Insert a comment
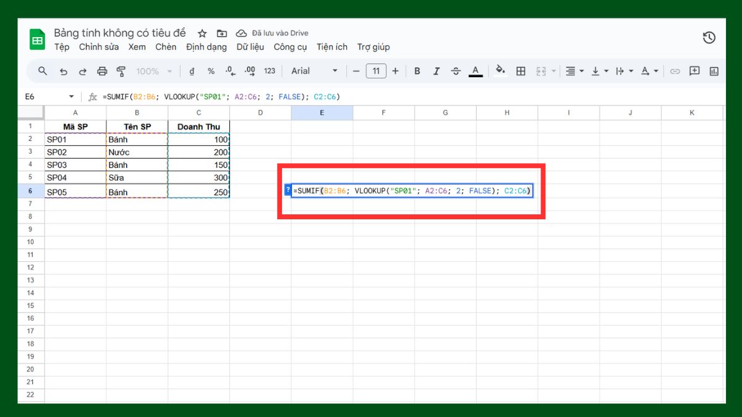 click(694, 71)
